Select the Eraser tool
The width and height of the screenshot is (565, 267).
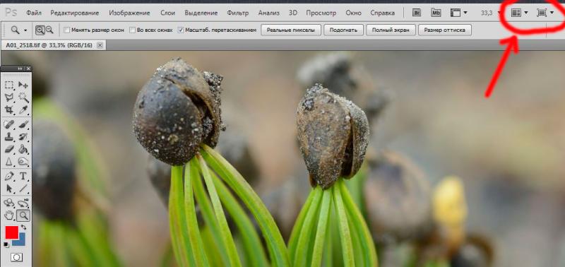point(9,149)
